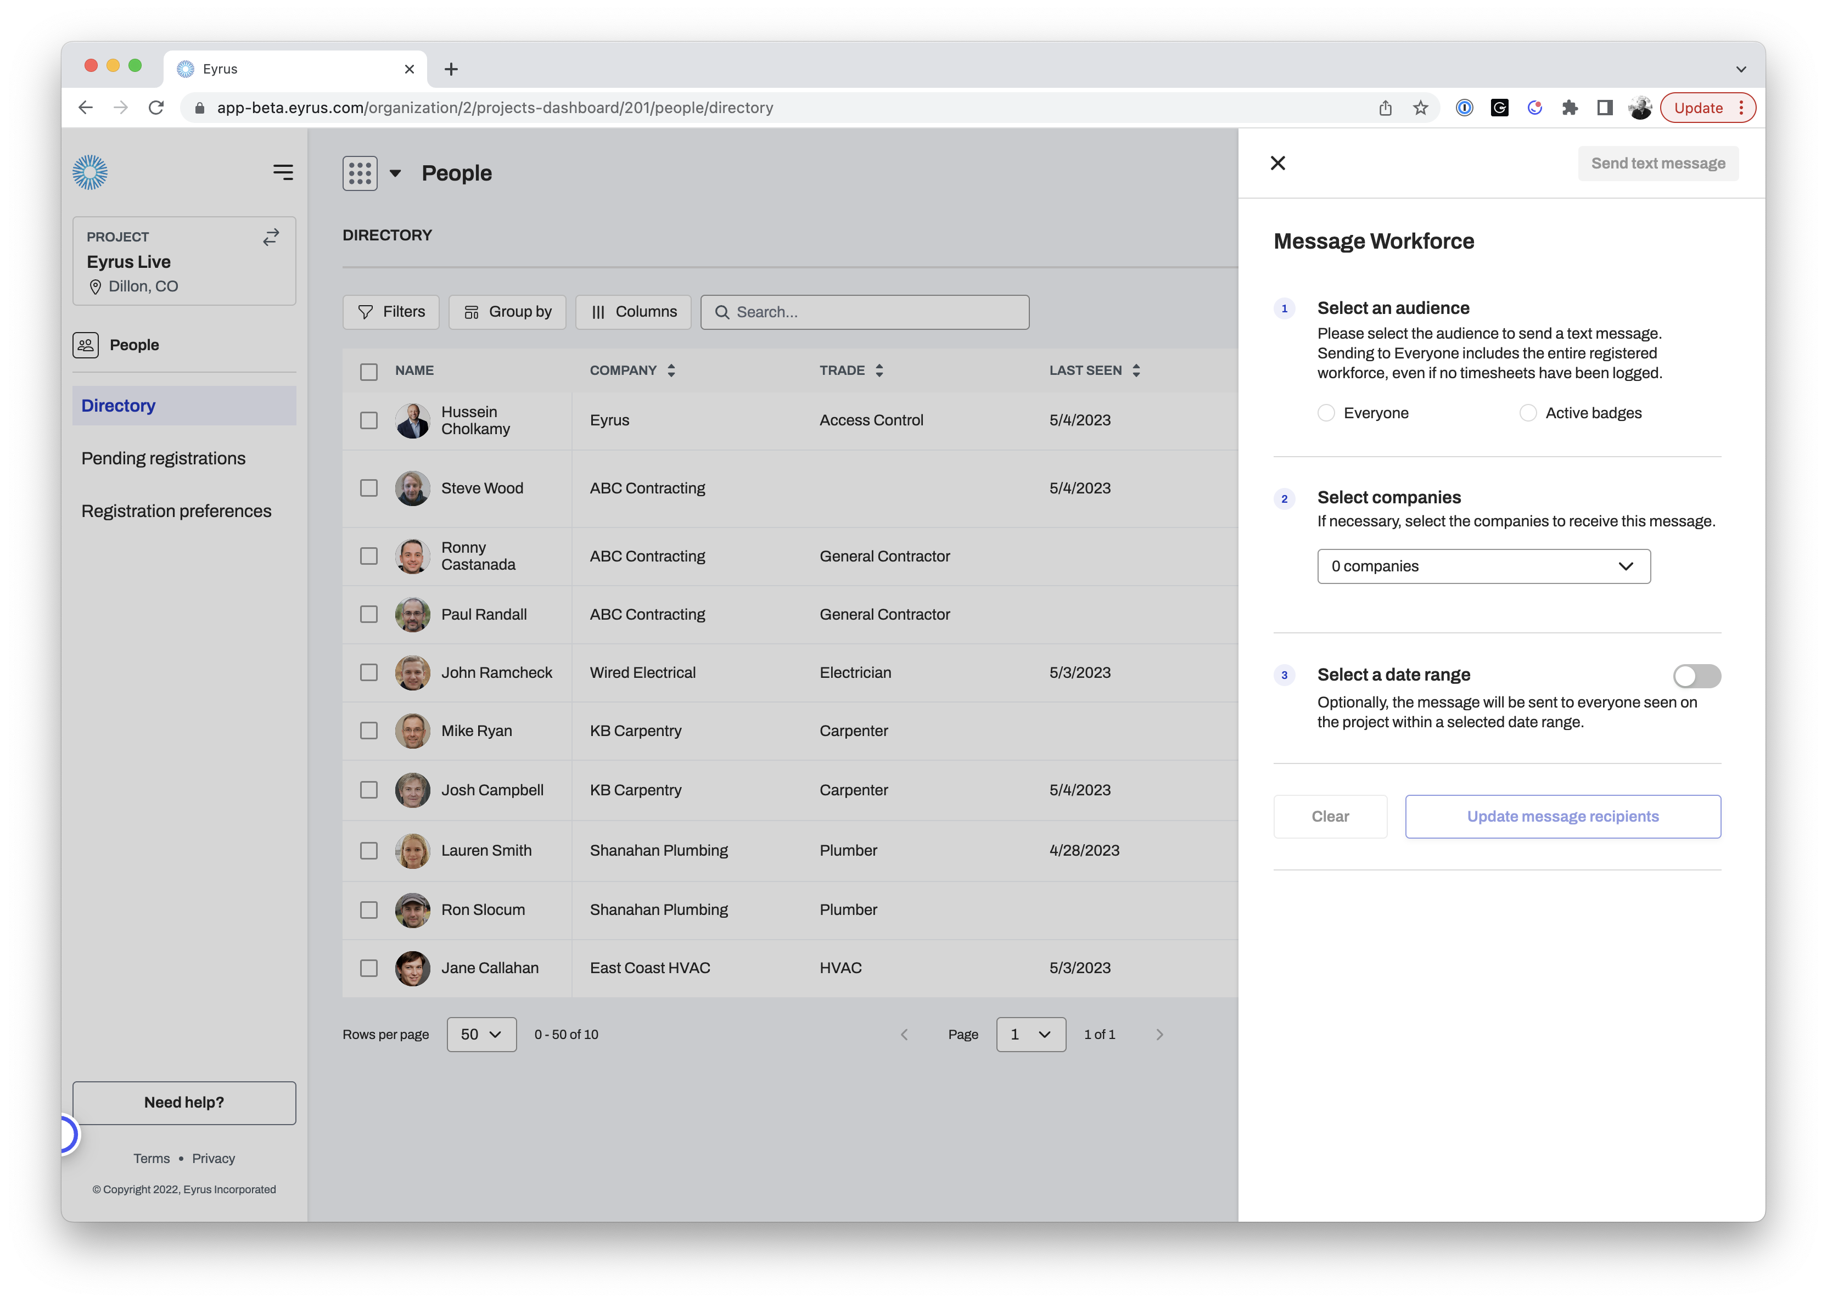Open the Grammarly extension icon
The width and height of the screenshot is (1827, 1303).
tap(1499, 108)
